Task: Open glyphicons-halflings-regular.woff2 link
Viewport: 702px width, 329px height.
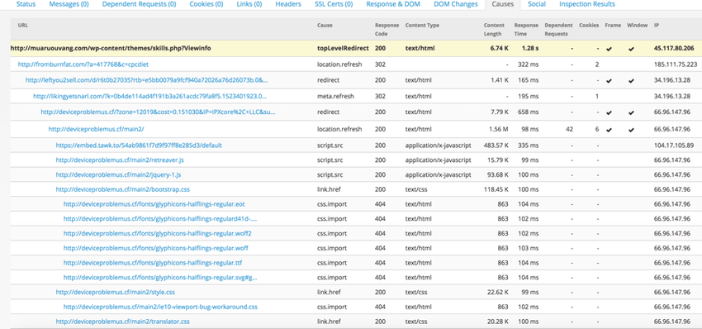Action: (158, 234)
